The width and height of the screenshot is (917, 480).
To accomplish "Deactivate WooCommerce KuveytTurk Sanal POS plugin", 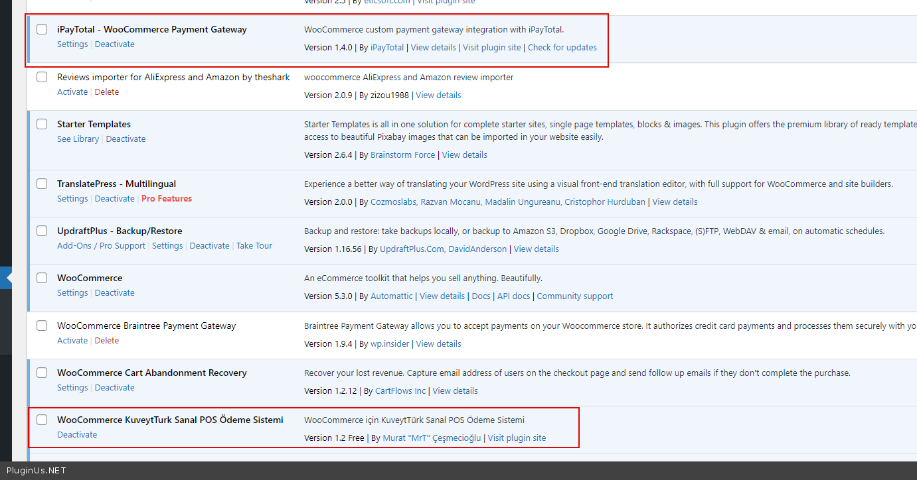I will (77, 435).
